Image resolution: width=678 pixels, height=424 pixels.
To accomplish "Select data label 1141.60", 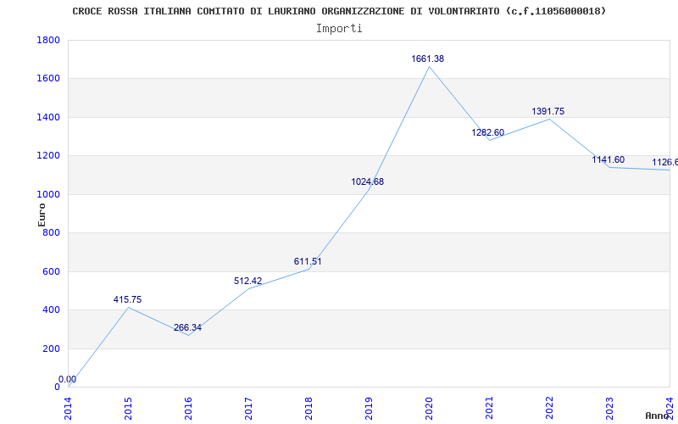I will pos(608,160).
